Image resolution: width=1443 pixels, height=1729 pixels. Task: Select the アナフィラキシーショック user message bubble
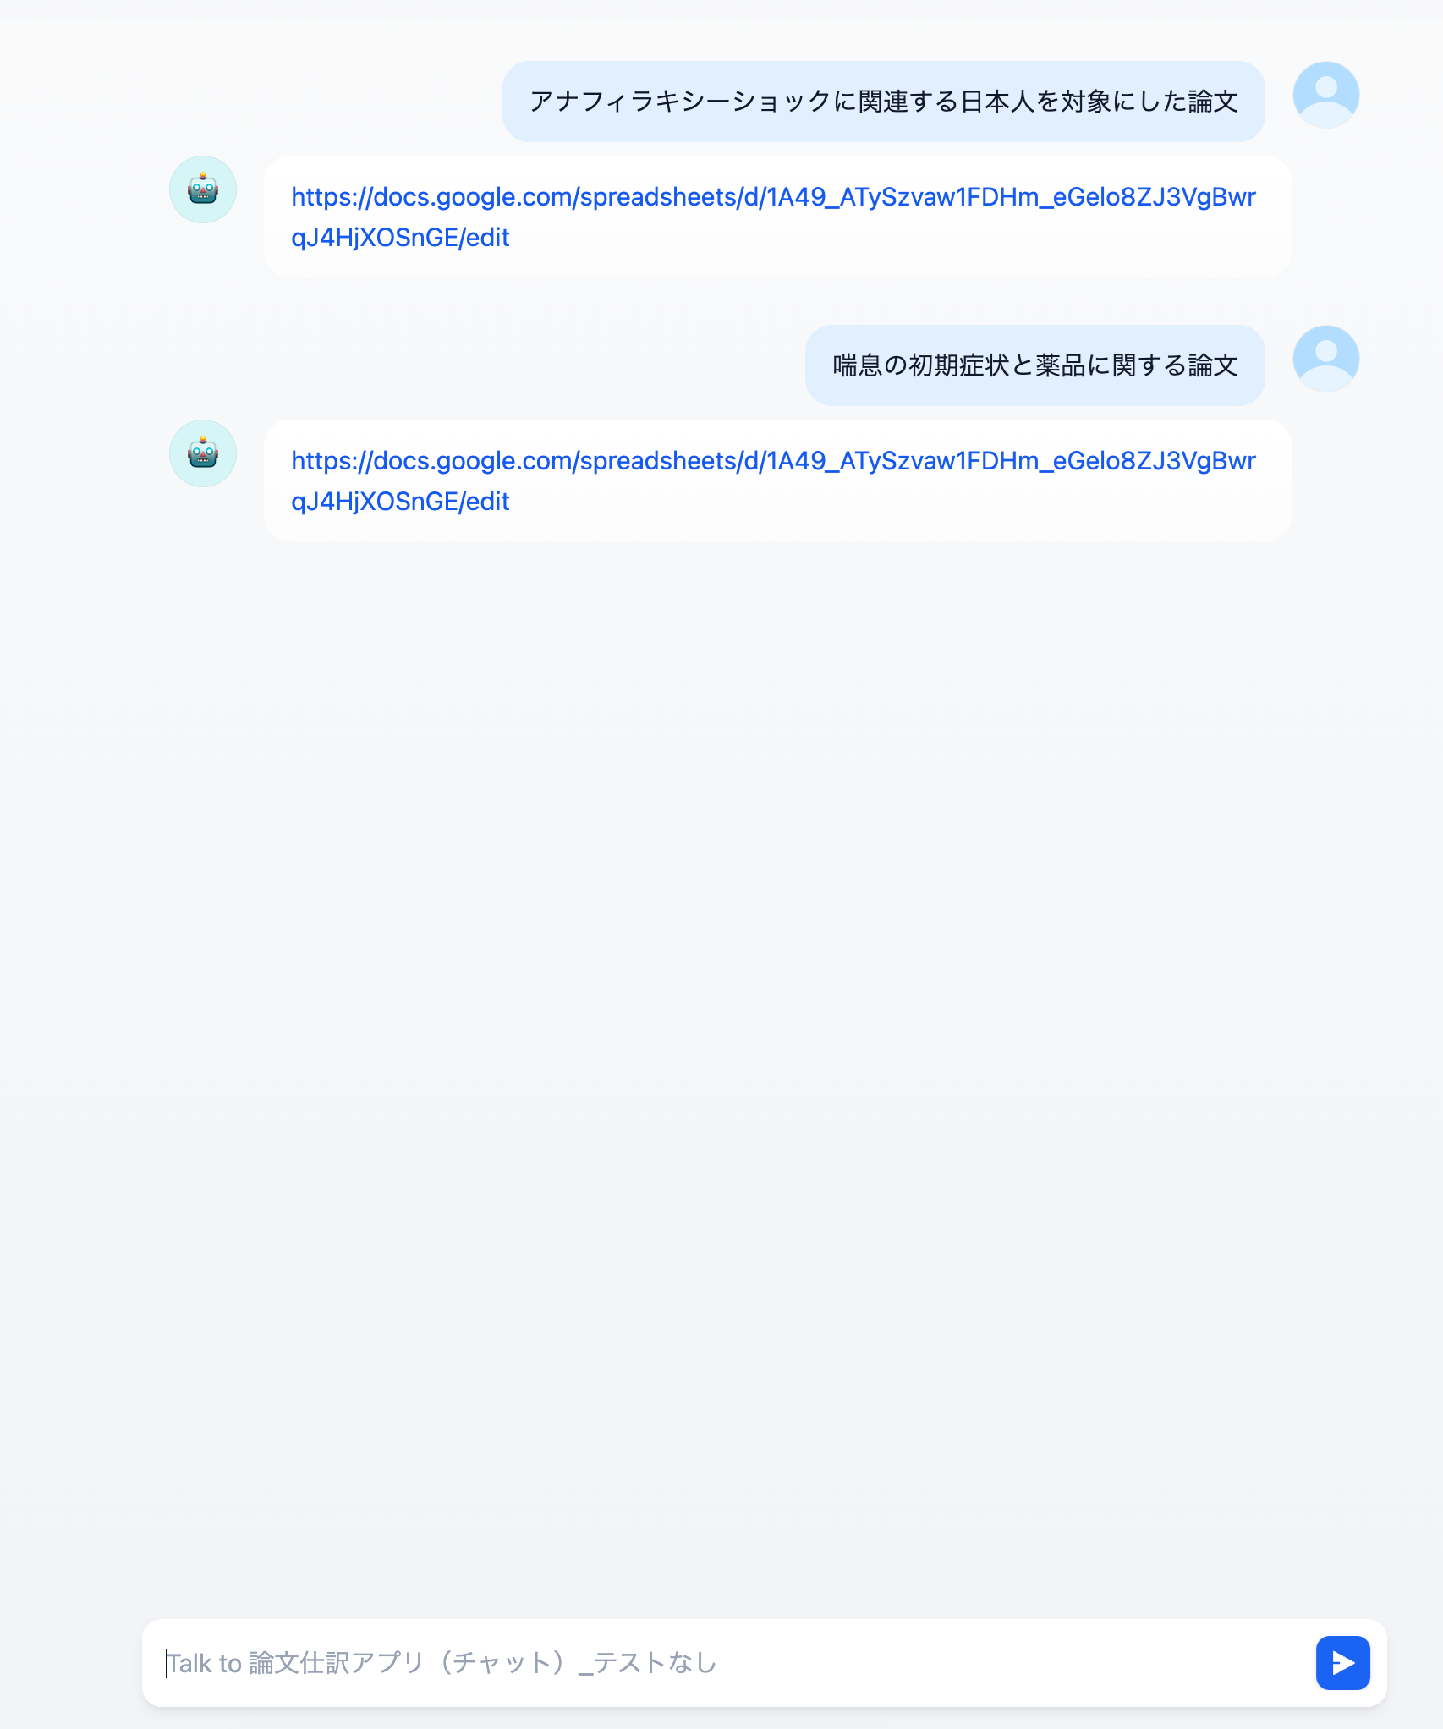pos(883,102)
